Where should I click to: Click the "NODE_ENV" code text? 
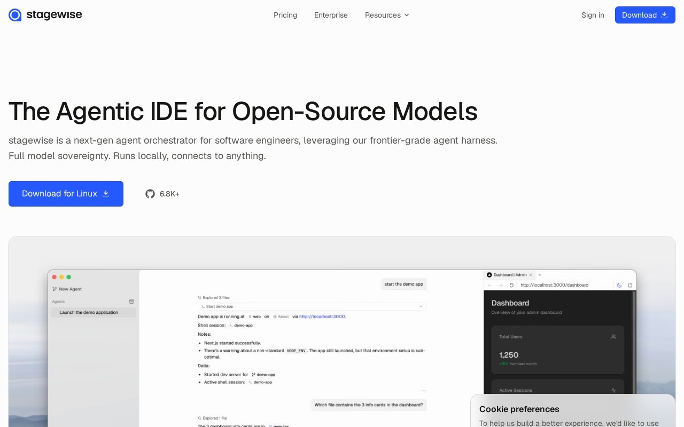point(296,351)
